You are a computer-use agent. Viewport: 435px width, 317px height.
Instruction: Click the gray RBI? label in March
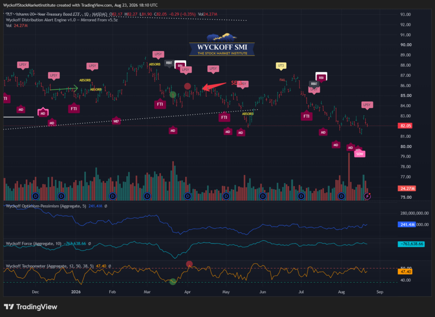[169, 63]
